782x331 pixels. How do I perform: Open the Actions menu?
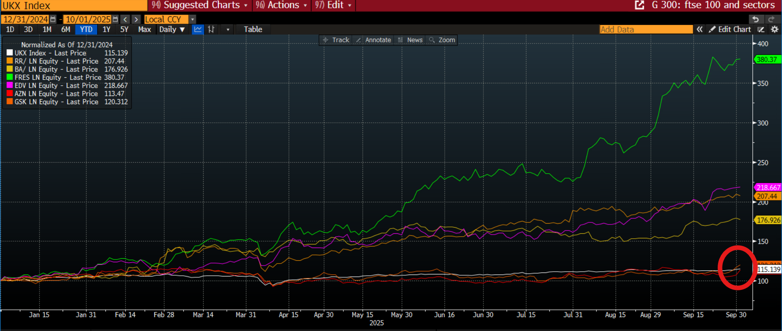281,5
